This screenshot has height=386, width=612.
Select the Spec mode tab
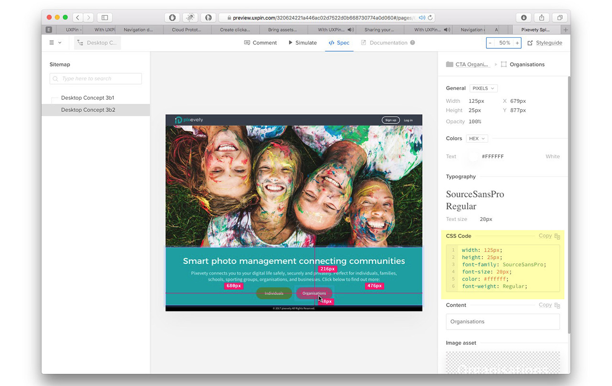pos(339,43)
